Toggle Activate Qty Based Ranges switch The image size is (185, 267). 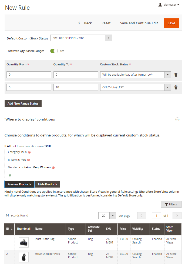tap(54, 51)
